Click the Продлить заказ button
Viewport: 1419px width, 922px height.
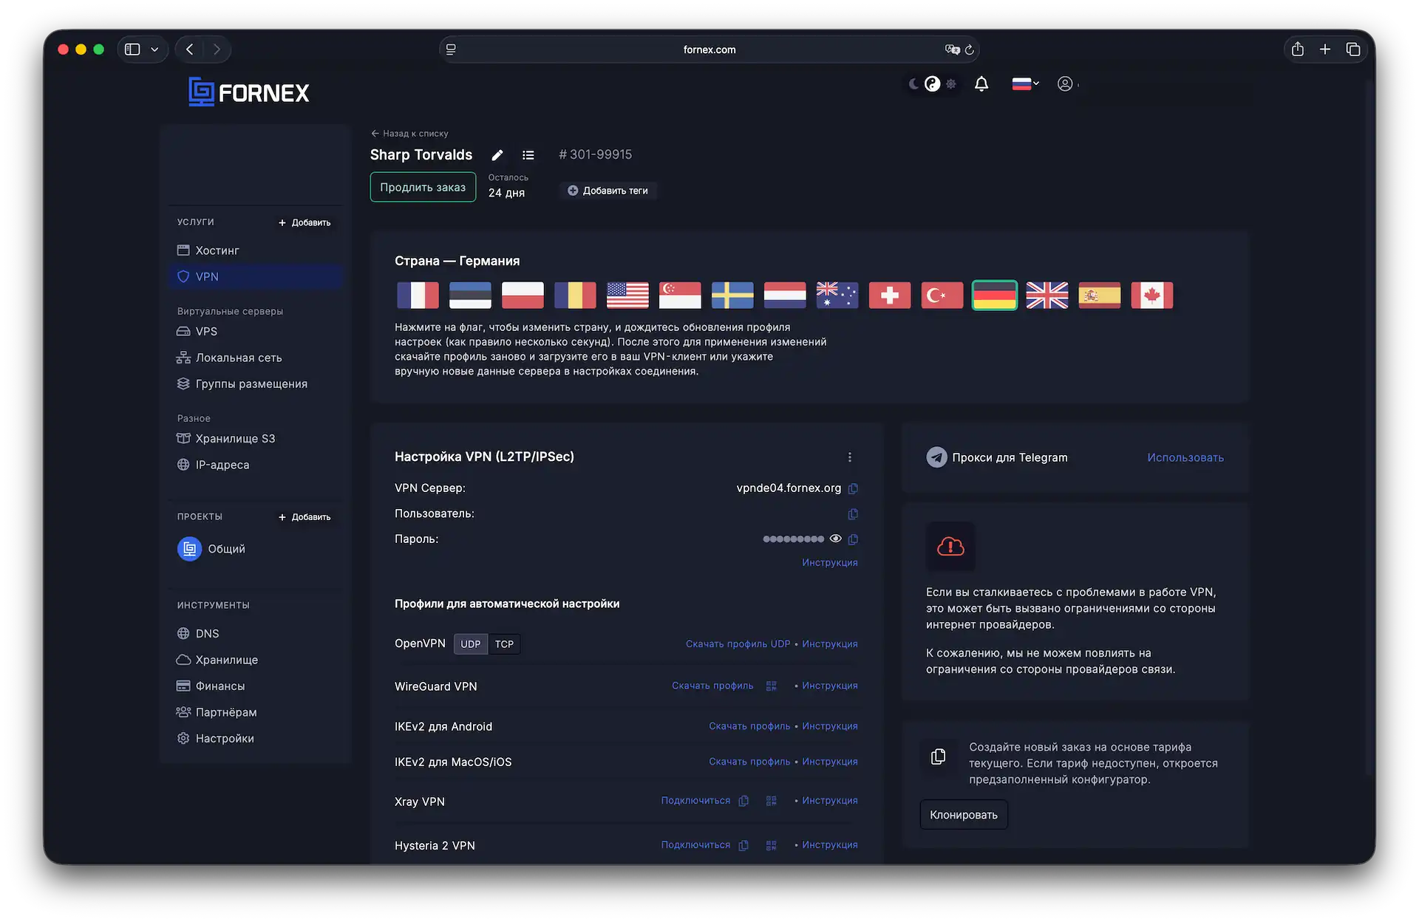click(423, 188)
